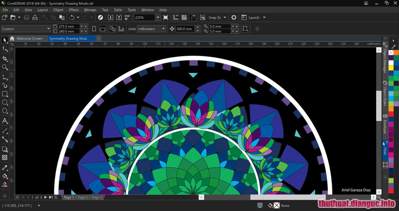The height and width of the screenshot is (211, 399).
Task: Switch to Page 2 tab
Action: pyautogui.click(x=83, y=197)
